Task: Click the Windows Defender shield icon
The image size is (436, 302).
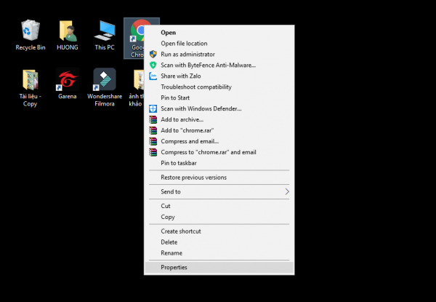Action: 153,108
